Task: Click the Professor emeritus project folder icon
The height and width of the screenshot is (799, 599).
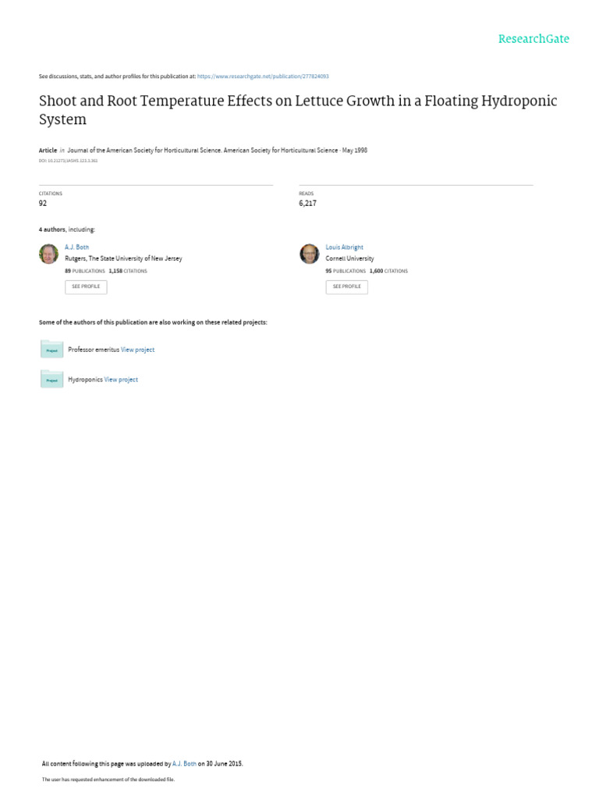Action: point(51,350)
